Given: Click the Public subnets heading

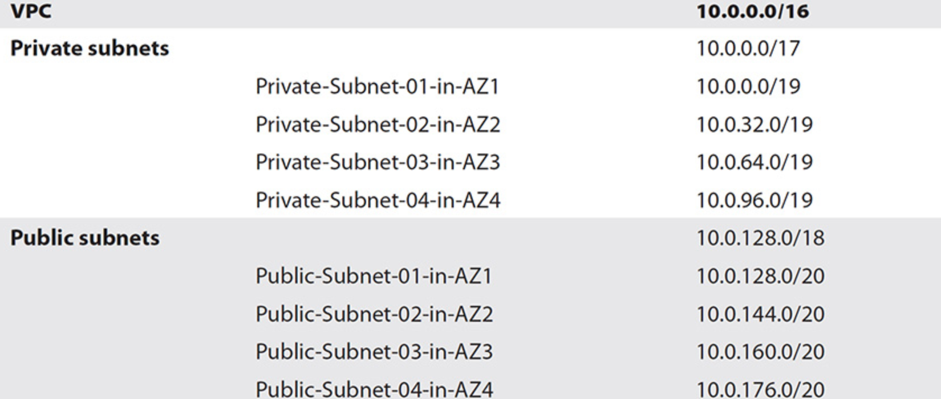Looking at the screenshot, I should pyautogui.click(x=85, y=238).
